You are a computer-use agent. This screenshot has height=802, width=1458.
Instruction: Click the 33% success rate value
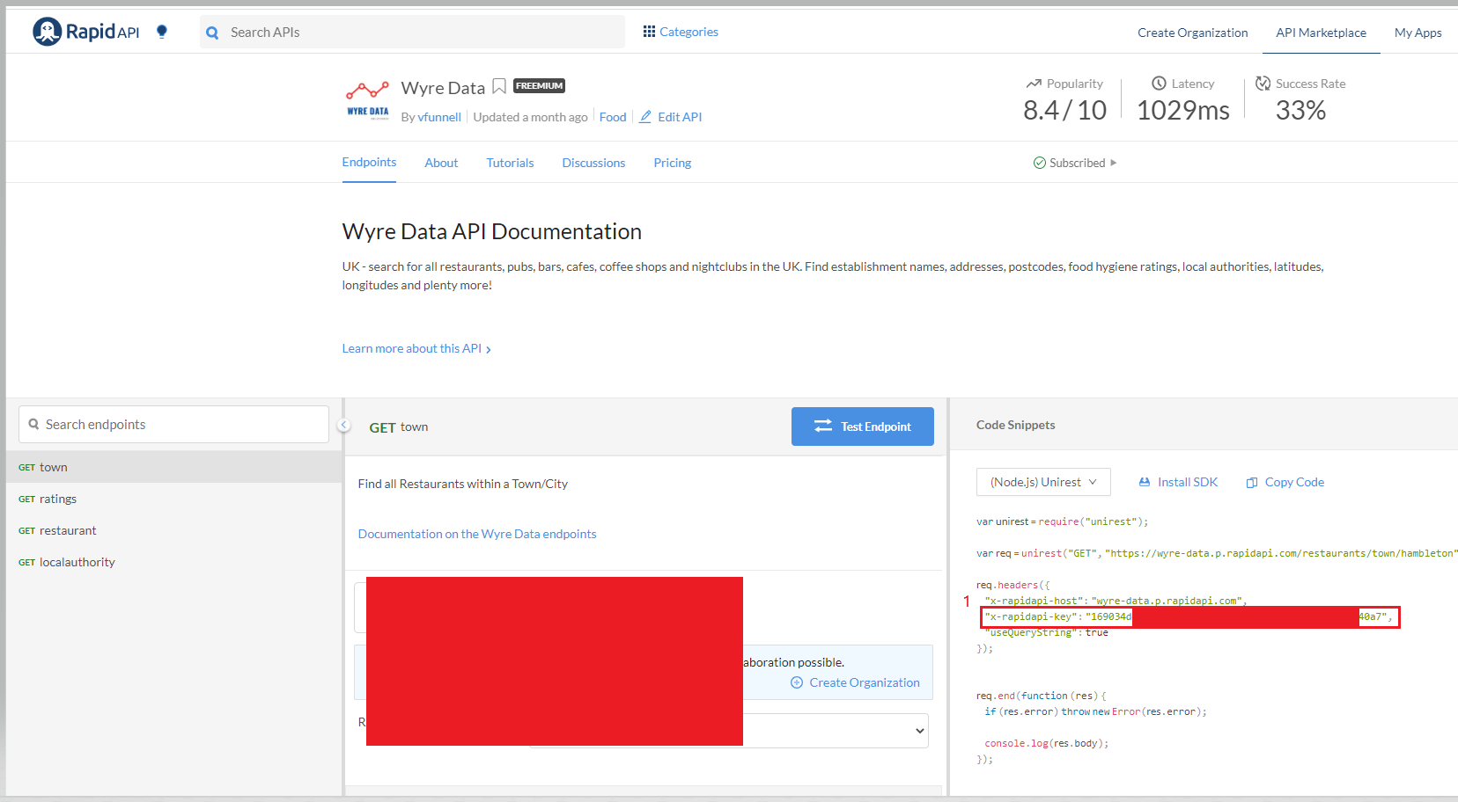(x=1300, y=111)
